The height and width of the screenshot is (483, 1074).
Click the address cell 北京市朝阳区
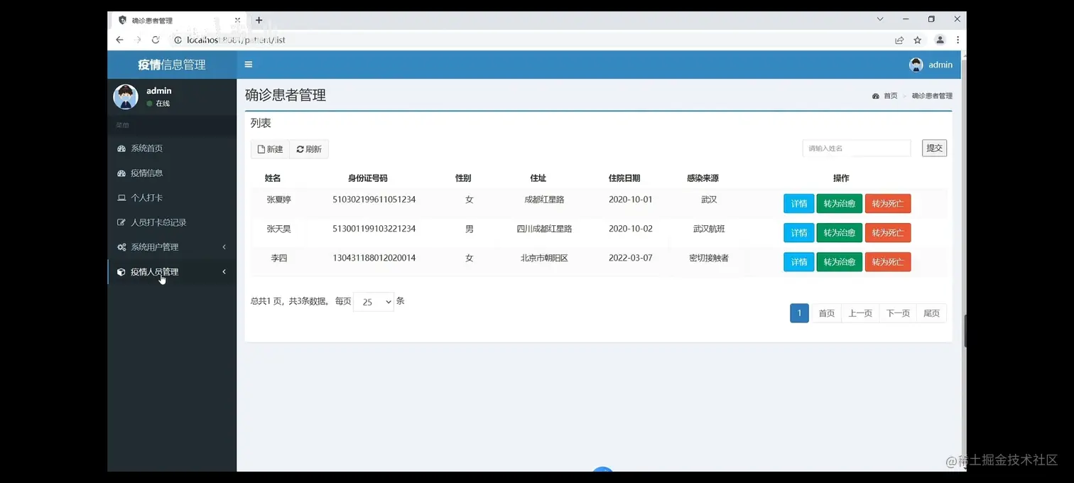[544, 258]
